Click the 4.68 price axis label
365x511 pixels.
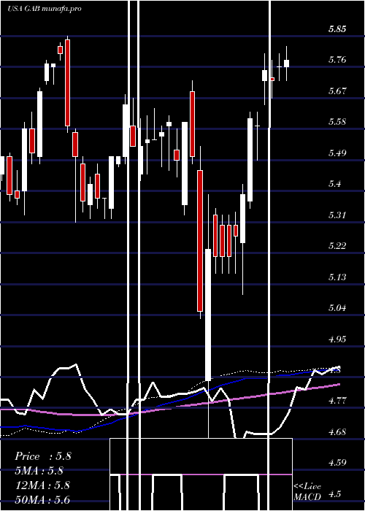point(337,432)
